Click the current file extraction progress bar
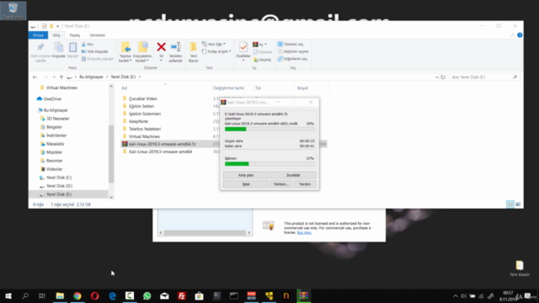Image resolution: width=539 pixels, height=303 pixels. coord(269,129)
